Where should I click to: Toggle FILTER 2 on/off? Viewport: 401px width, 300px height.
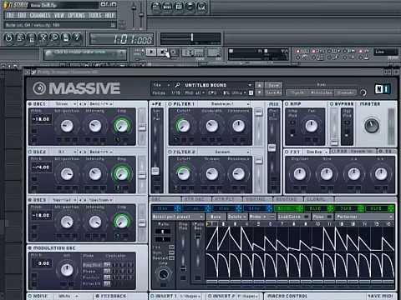pyautogui.click(x=170, y=152)
